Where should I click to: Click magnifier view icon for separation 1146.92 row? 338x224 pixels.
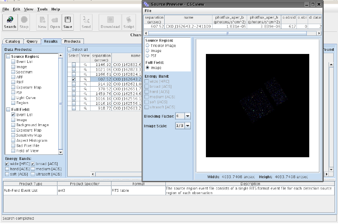[85, 64]
